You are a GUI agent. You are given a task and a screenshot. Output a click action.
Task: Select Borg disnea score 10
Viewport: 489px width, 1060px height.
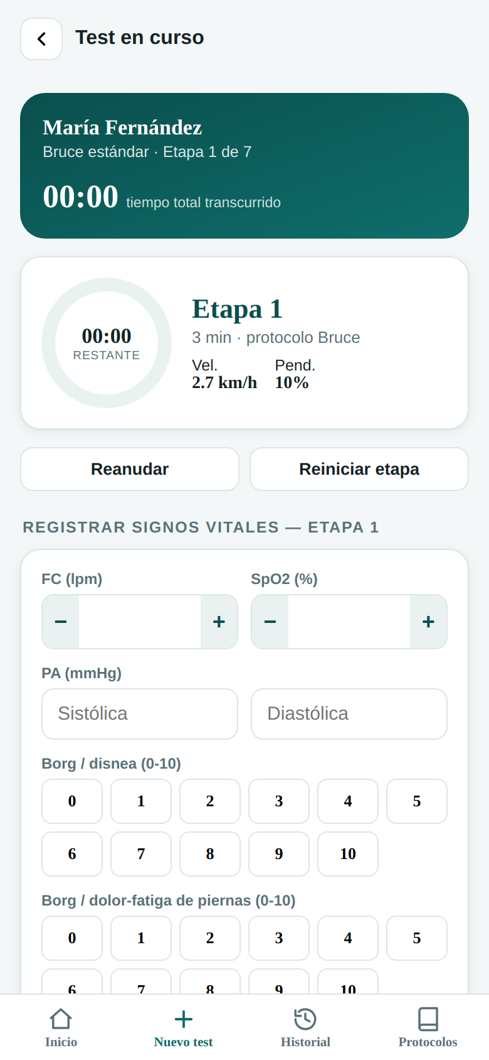(x=348, y=854)
